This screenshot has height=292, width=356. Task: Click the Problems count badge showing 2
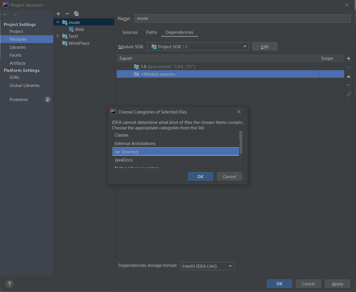coord(48,99)
